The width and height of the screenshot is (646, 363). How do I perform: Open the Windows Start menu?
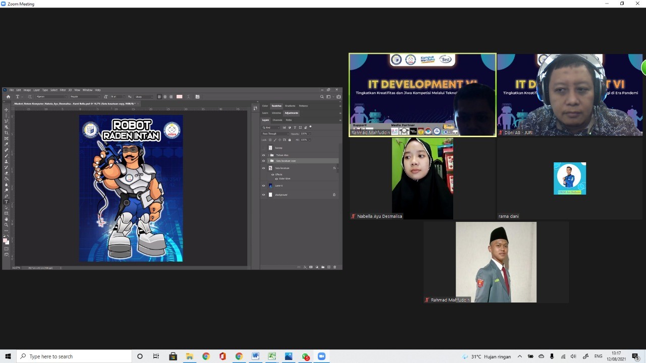(8, 356)
